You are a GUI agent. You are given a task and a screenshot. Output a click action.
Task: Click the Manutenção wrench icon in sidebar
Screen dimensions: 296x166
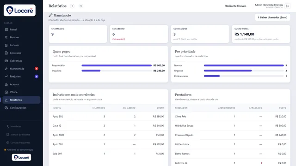(x=6, y=69)
